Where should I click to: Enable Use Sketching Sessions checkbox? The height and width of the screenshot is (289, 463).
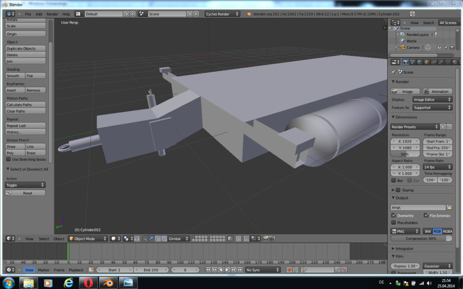[x=9, y=160]
